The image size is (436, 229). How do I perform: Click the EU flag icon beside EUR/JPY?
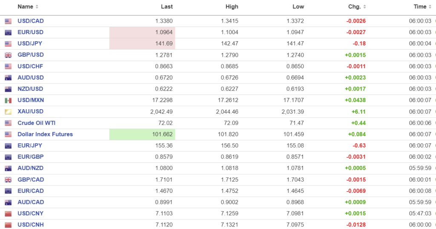8,146
